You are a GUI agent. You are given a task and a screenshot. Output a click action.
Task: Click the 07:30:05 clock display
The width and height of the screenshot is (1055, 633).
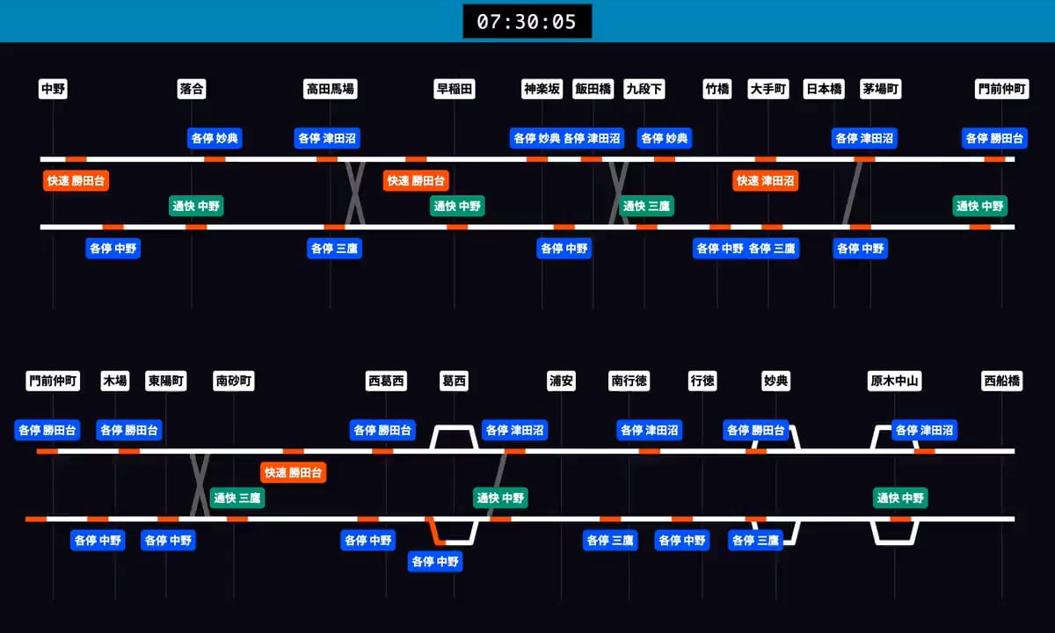(527, 22)
